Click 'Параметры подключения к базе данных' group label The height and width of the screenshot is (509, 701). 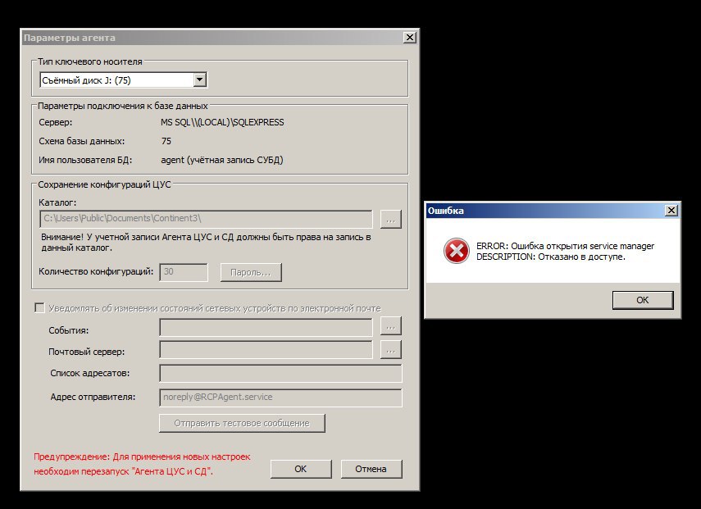coord(123,106)
